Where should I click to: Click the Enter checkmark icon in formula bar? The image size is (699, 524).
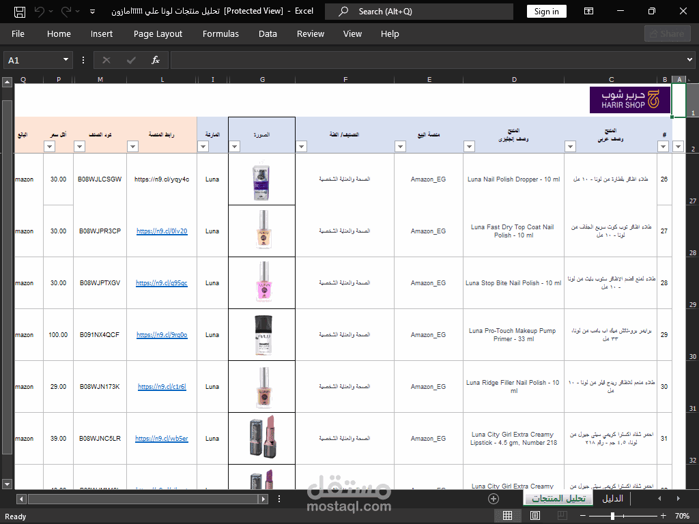pos(131,60)
